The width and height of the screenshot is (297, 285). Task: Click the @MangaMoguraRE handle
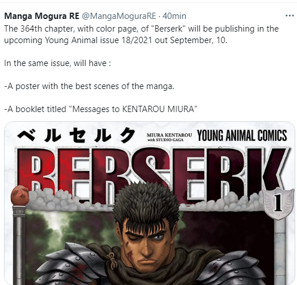(119, 16)
